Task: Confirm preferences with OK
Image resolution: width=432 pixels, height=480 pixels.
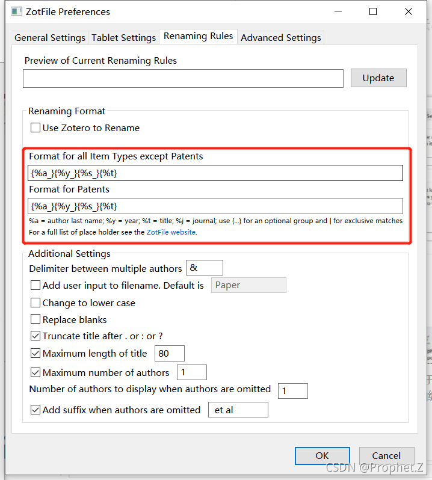Action: pos(322,456)
